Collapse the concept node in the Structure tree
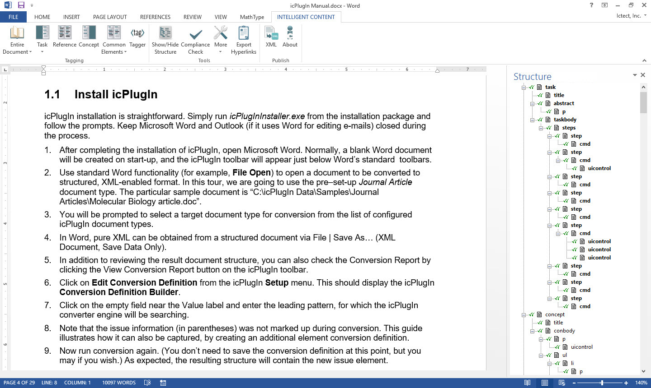 click(524, 314)
